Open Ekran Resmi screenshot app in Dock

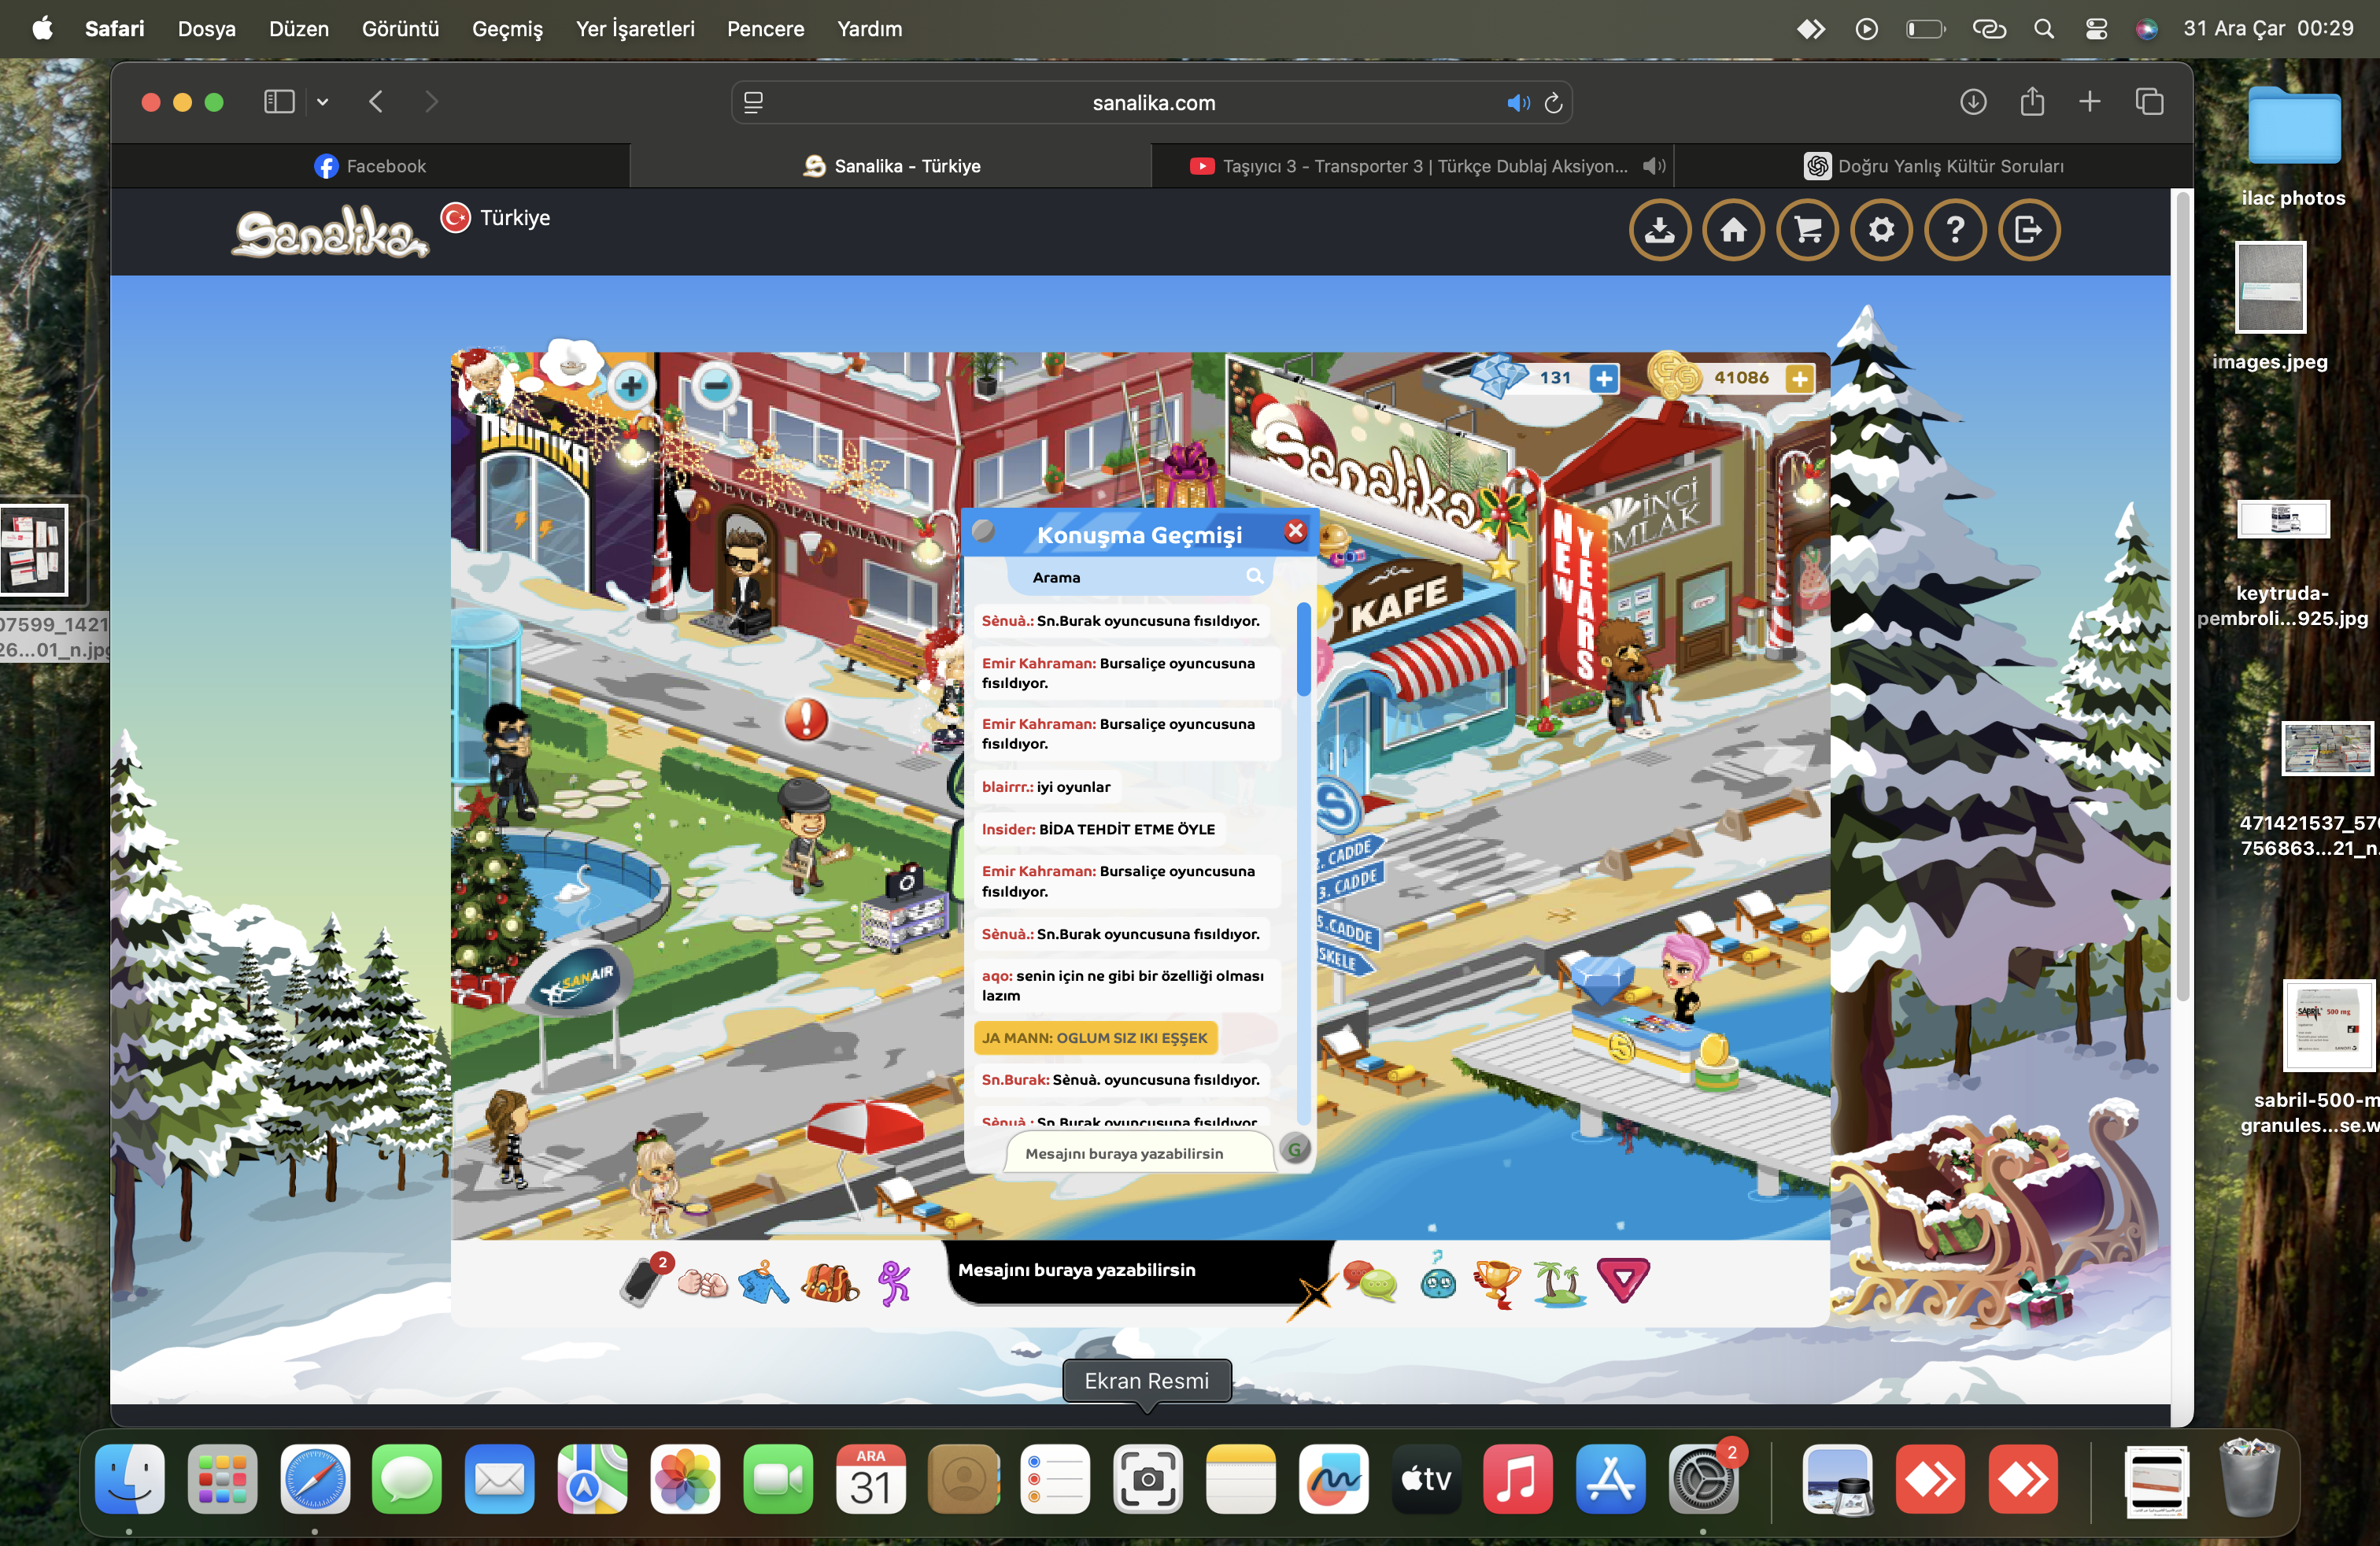pyautogui.click(x=1148, y=1478)
